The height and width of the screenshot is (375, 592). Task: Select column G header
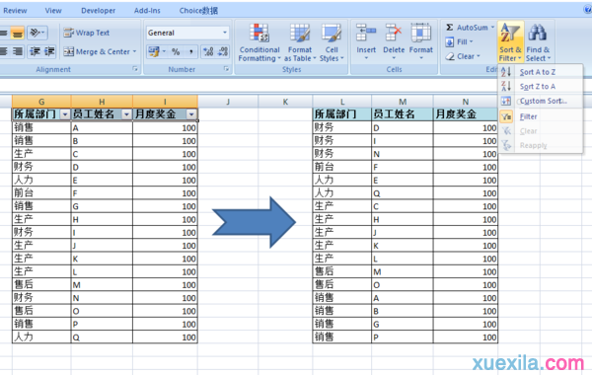point(41,102)
